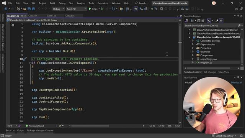Collapse the CleanArchitectureBlazorExample.WebUI project node
245x138 pixels.
pyautogui.click(x=189, y=37)
